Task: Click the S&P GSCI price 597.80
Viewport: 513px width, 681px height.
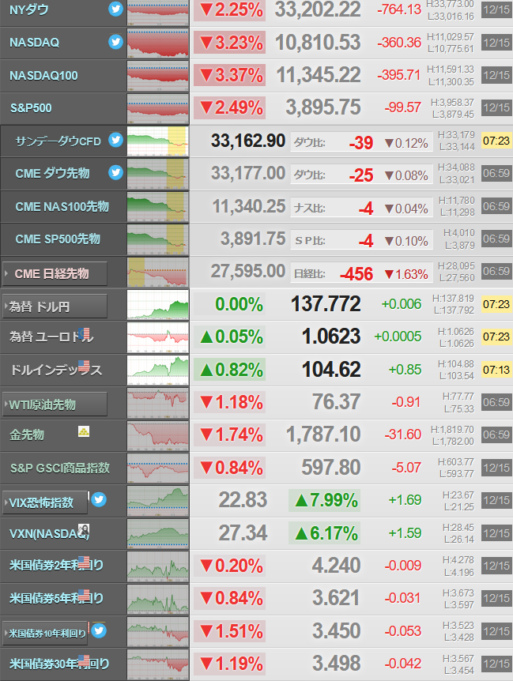Action: pos(331,468)
